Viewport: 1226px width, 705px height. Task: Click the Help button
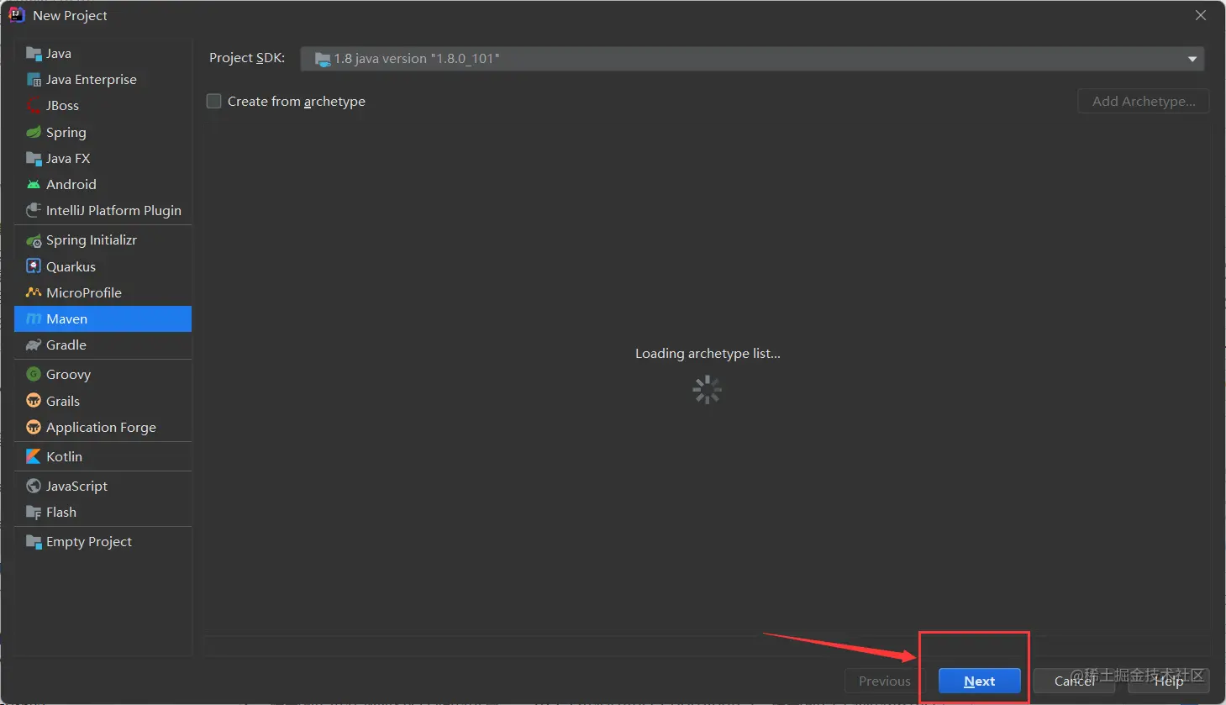coord(1169,681)
